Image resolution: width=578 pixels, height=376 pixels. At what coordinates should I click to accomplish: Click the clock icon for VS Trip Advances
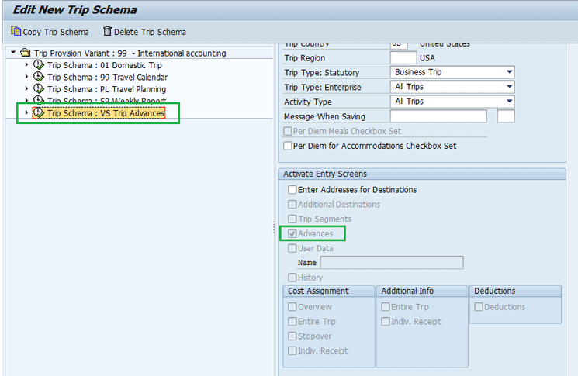(39, 112)
